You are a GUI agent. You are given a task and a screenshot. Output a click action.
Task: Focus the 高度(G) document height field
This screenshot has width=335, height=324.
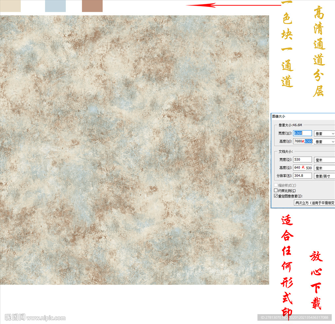point(303,167)
